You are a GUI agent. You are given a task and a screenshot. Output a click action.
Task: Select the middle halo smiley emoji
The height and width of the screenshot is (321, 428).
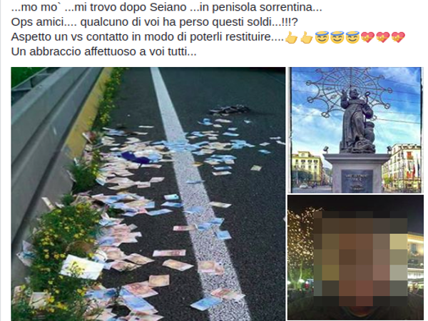pyautogui.click(x=337, y=37)
